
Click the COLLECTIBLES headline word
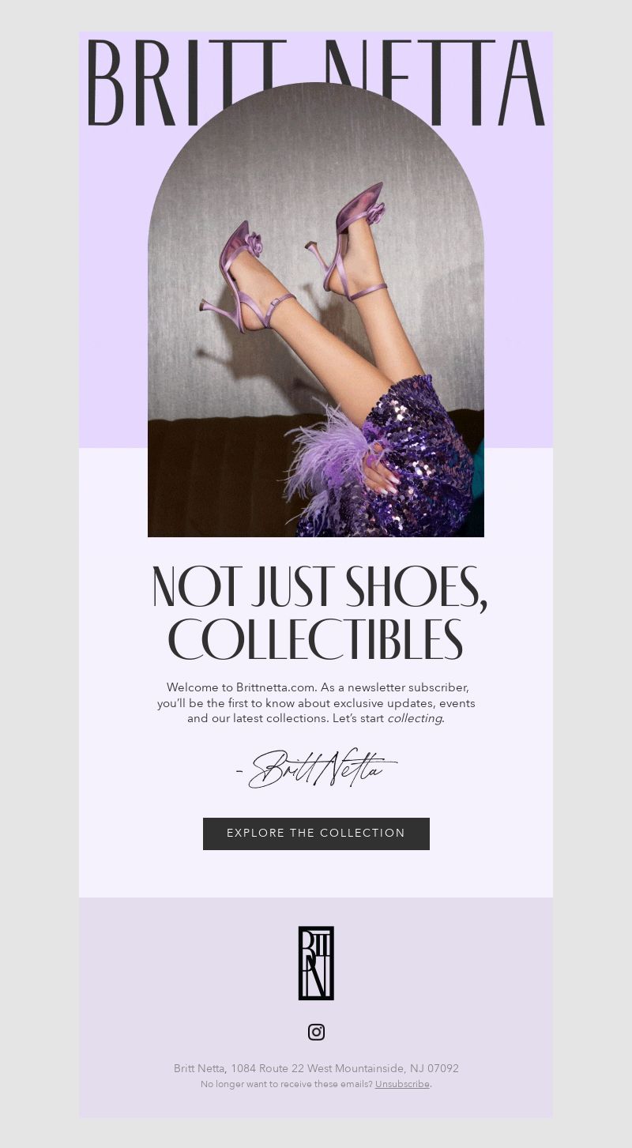(x=315, y=640)
